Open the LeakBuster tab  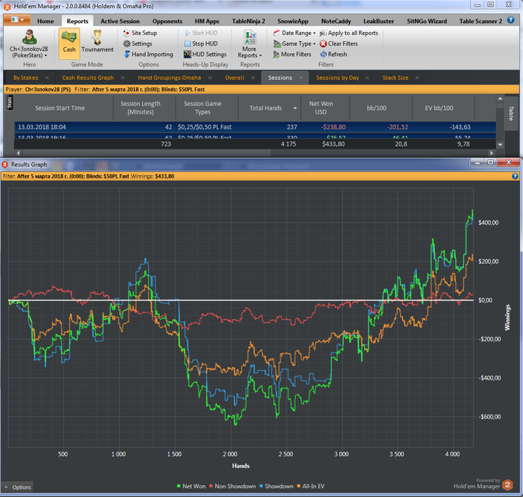coord(379,21)
